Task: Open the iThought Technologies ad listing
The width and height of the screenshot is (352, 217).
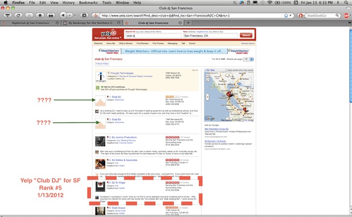Action: click(122, 73)
